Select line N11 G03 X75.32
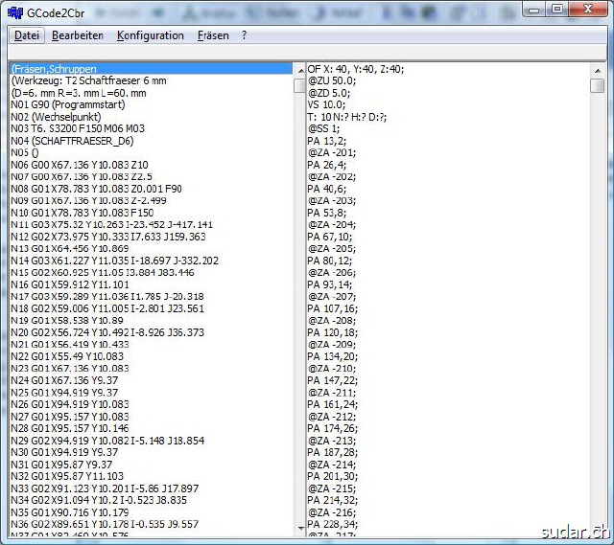Image resolution: width=614 pixels, height=545 pixels. coord(152,224)
